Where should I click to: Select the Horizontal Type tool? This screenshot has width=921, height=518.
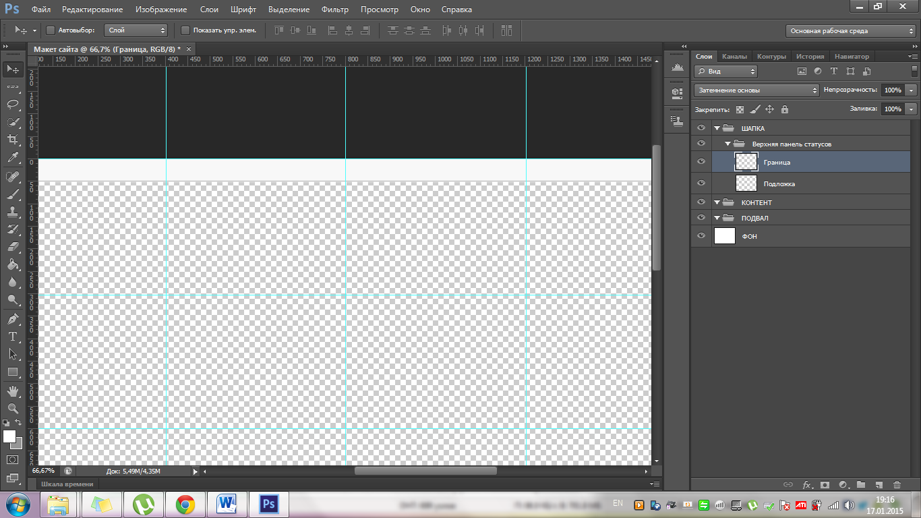pyautogui.click(x=12, y=336)
